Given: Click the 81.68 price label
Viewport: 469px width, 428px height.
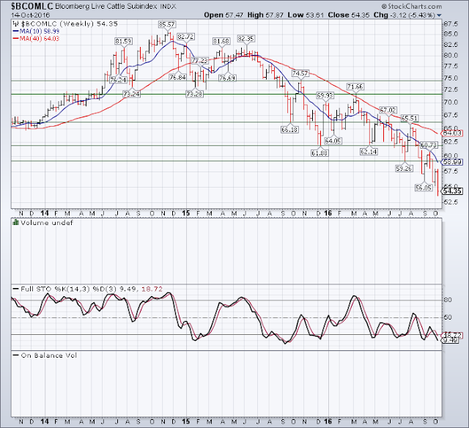Looking at the screenshot, I should [x=221, y=41].
